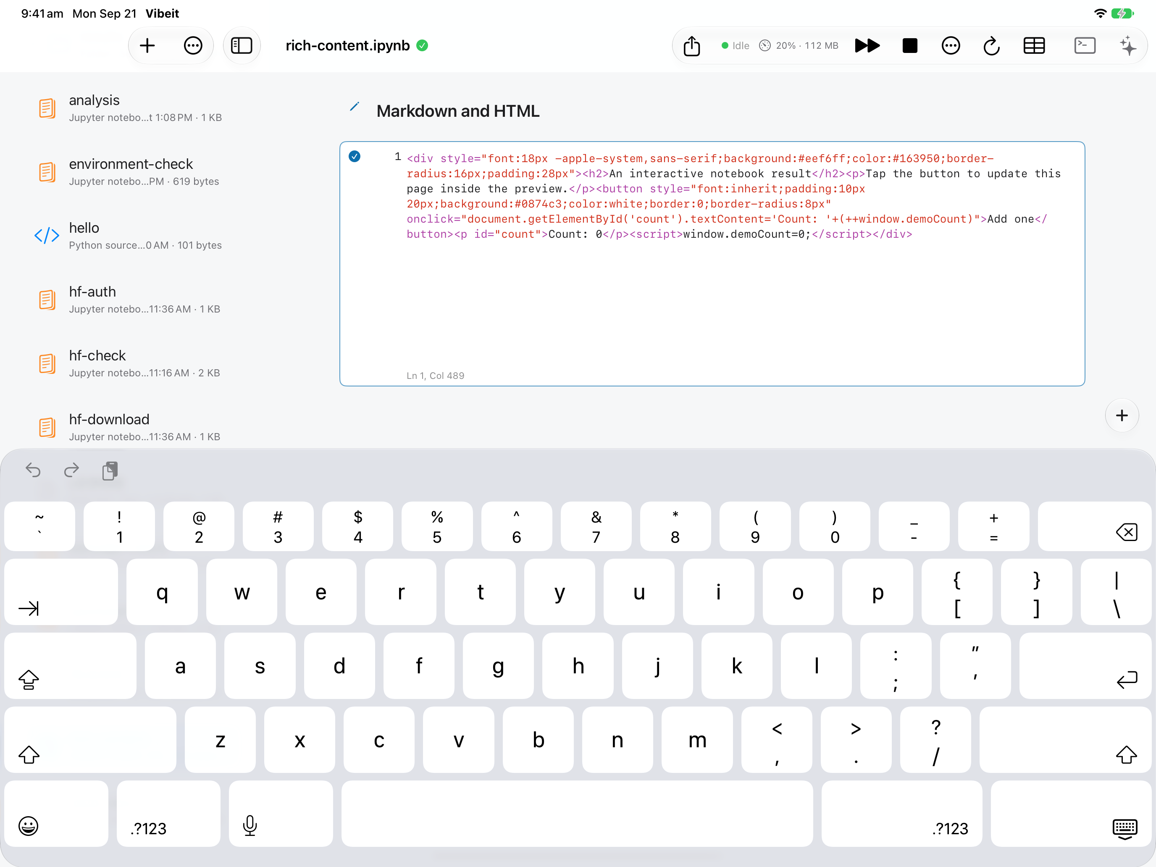Viewport: 1156px width, 867px height.
Task: Open the table view icon
Action: tap(1034, 46)
